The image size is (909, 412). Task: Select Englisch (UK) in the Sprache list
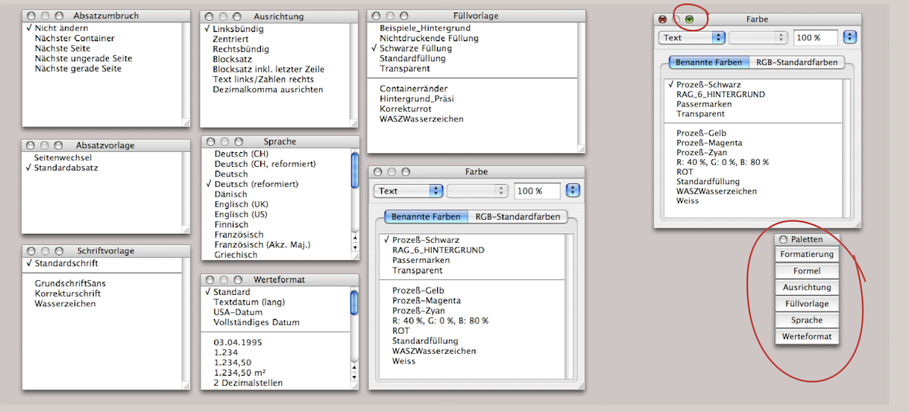click(242, 204)
